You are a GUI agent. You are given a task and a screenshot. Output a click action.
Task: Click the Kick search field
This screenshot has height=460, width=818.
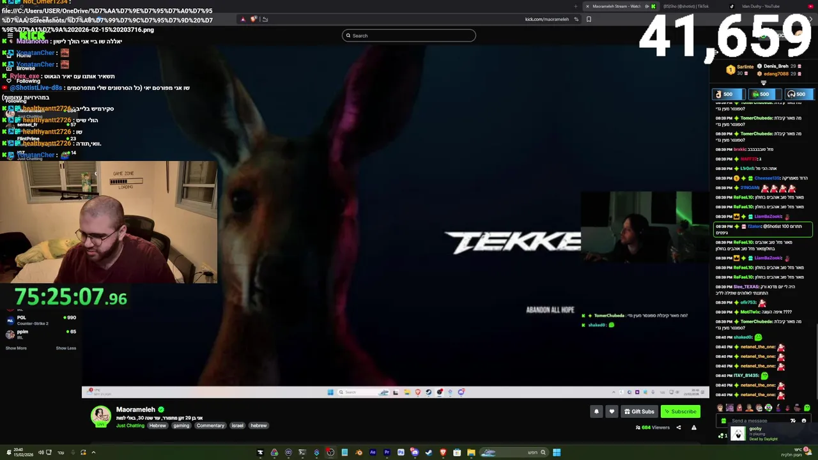point(409,36)
